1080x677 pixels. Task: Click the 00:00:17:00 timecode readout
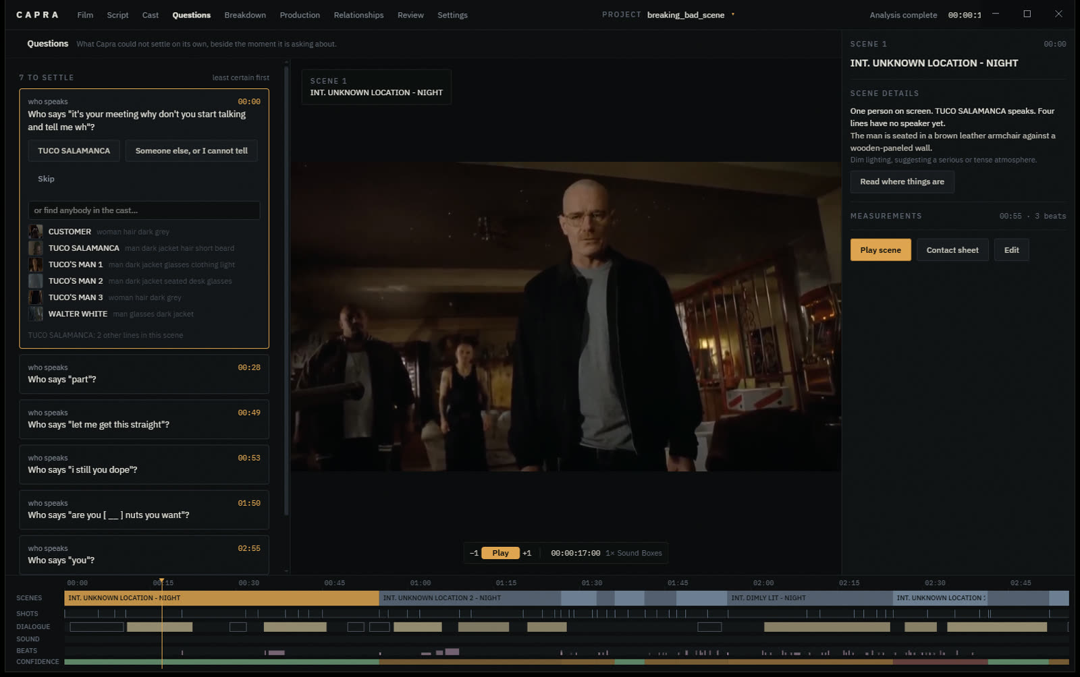pyautogui.click(x=575, y=553)
